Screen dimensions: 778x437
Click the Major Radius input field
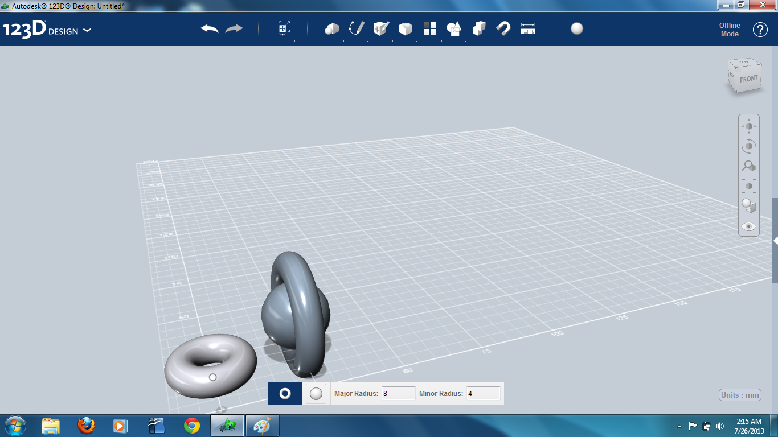[398, 393]
